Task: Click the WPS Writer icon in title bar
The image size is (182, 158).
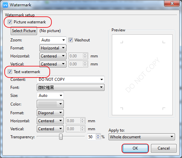Action: click(5, 5)
